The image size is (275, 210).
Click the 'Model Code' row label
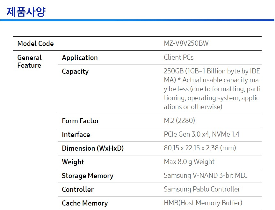coord(35,43)
